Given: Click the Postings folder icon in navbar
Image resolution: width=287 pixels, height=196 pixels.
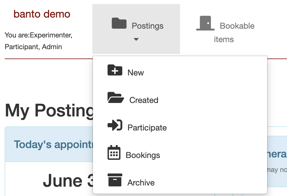Looking at the screenshot, I should 119,23.
